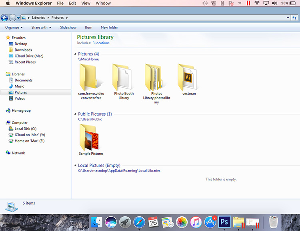Image resolution: width=300 pixels, height=231 pixels.
Task: Click the Wi-Fi status icon
Action: coord(257,3)
